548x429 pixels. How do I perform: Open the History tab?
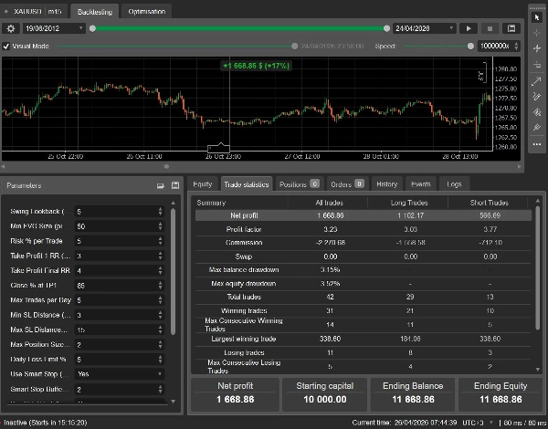point(387,184)
